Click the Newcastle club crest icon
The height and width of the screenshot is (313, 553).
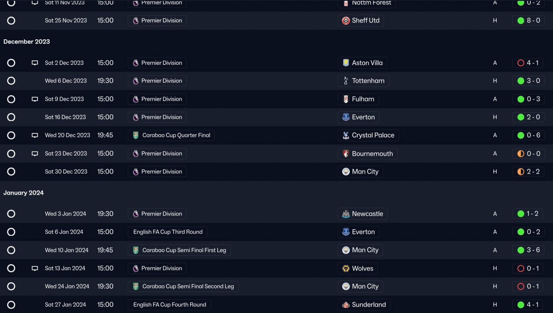(346, 214)
